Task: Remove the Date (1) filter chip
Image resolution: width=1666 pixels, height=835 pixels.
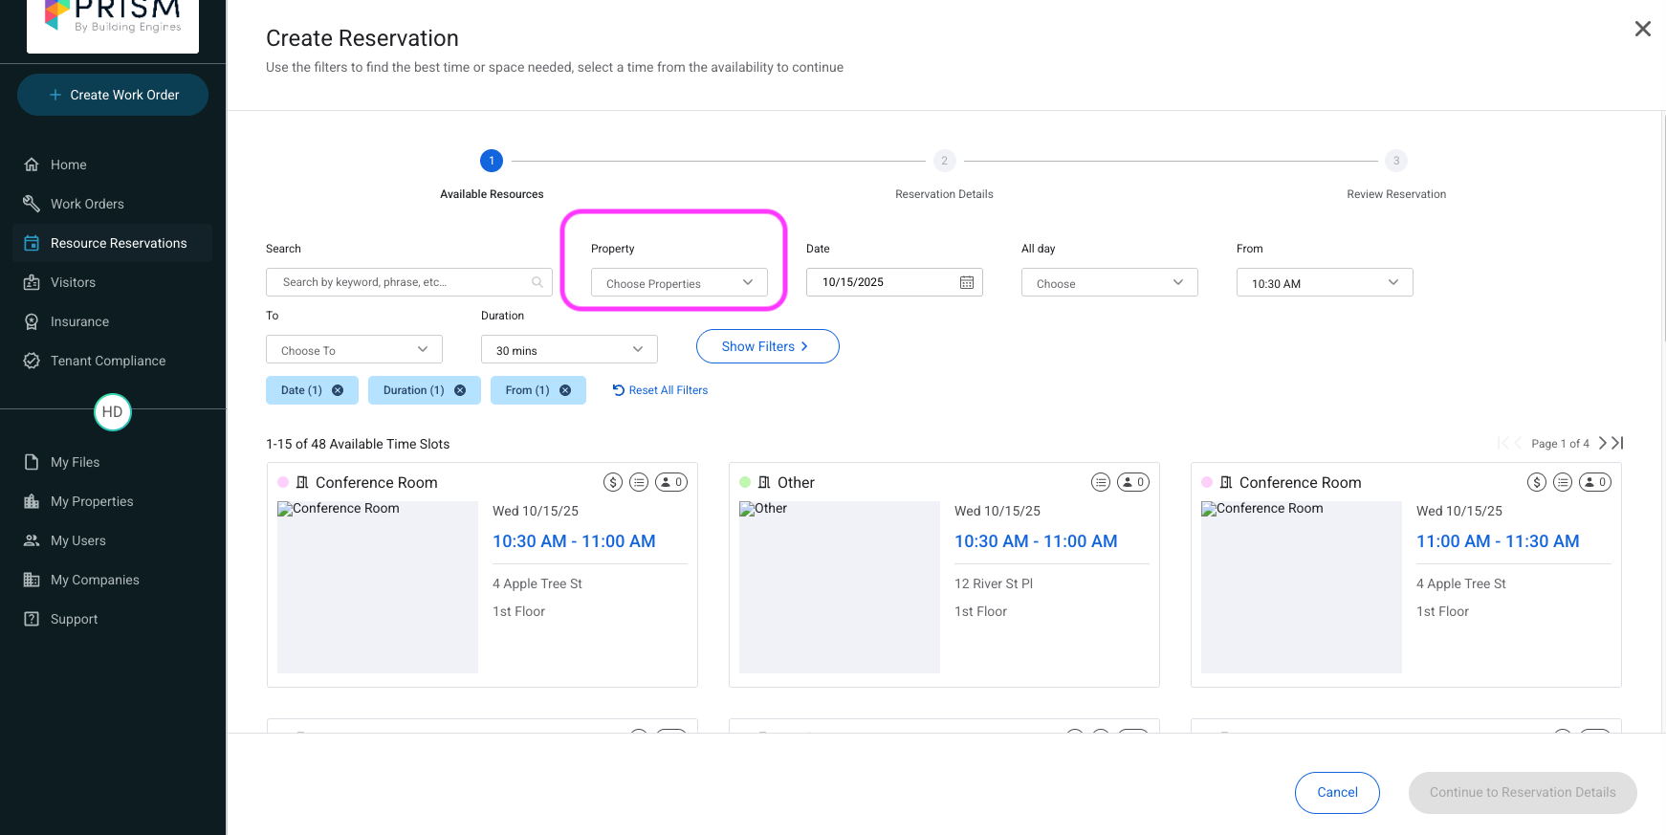Action: [338, 390]
